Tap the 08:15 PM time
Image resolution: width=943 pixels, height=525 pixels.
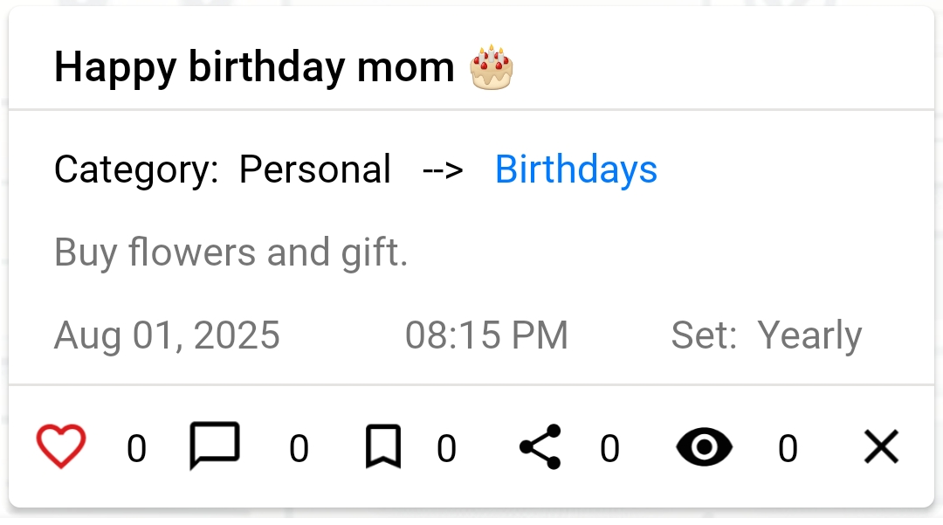pyautogui.click(x=486, y=335)
